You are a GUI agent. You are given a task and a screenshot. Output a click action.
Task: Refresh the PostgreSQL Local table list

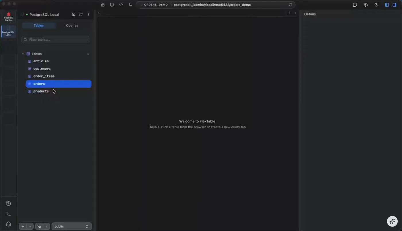(x=81, y=15)
